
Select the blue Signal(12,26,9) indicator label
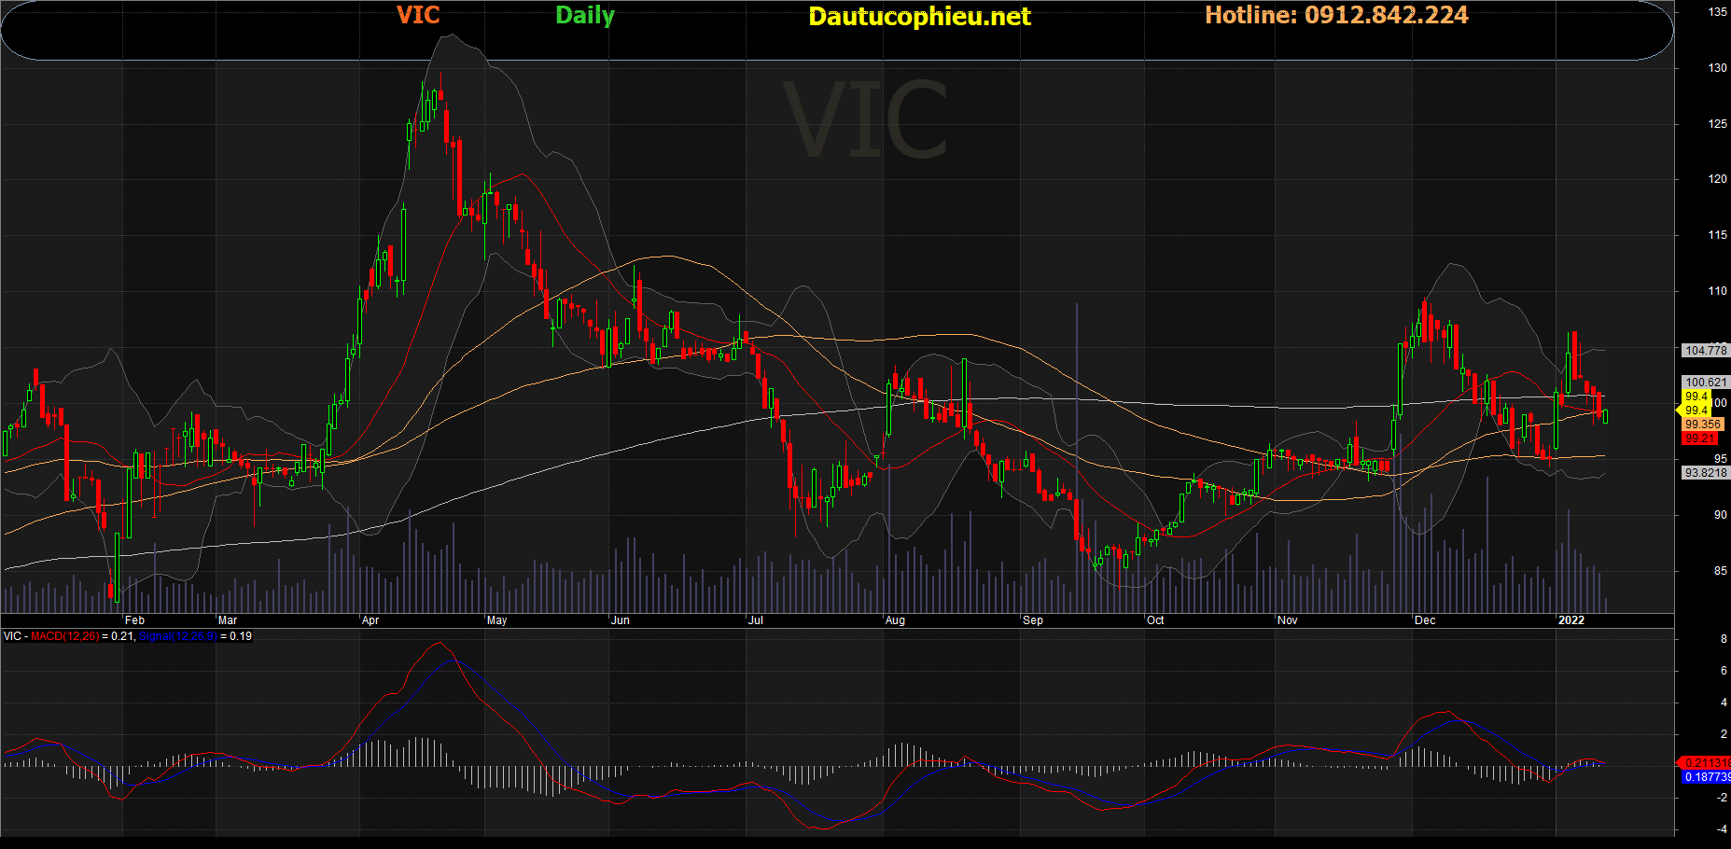(x=177, y=636)
